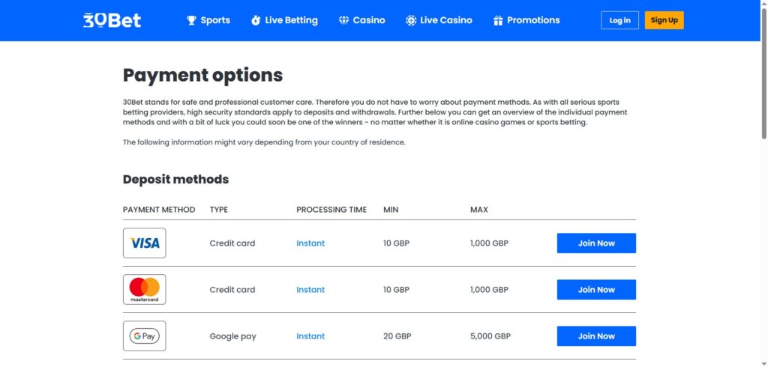Navigate to Live Casino page
This screenshot has width=768, height=367.
coord(446,20)
